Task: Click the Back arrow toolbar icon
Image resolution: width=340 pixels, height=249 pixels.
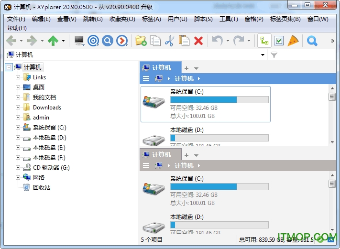Action: pyautogui.click(x=11, y=41)
